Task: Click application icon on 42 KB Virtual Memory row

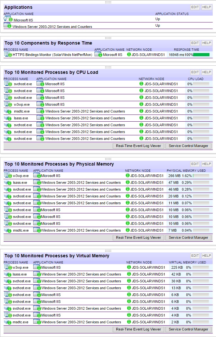Action: [x=37, y=274]
